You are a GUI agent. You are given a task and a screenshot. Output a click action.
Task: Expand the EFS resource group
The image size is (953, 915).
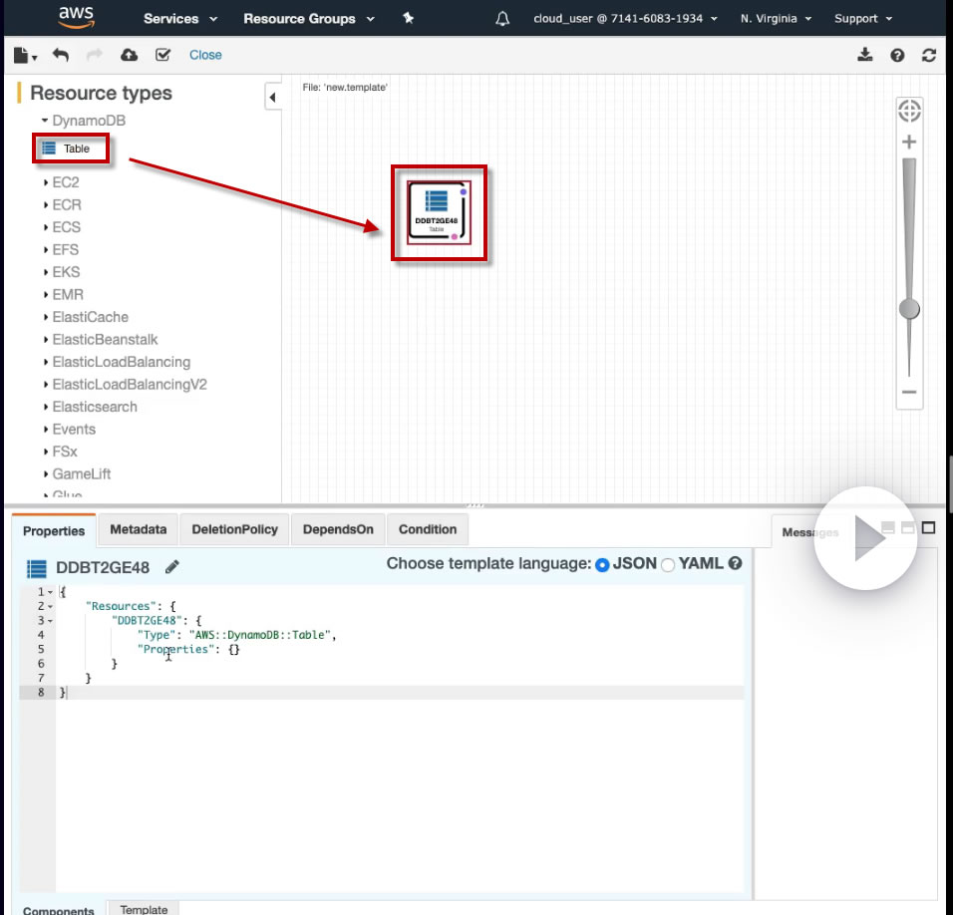[46, 250]
